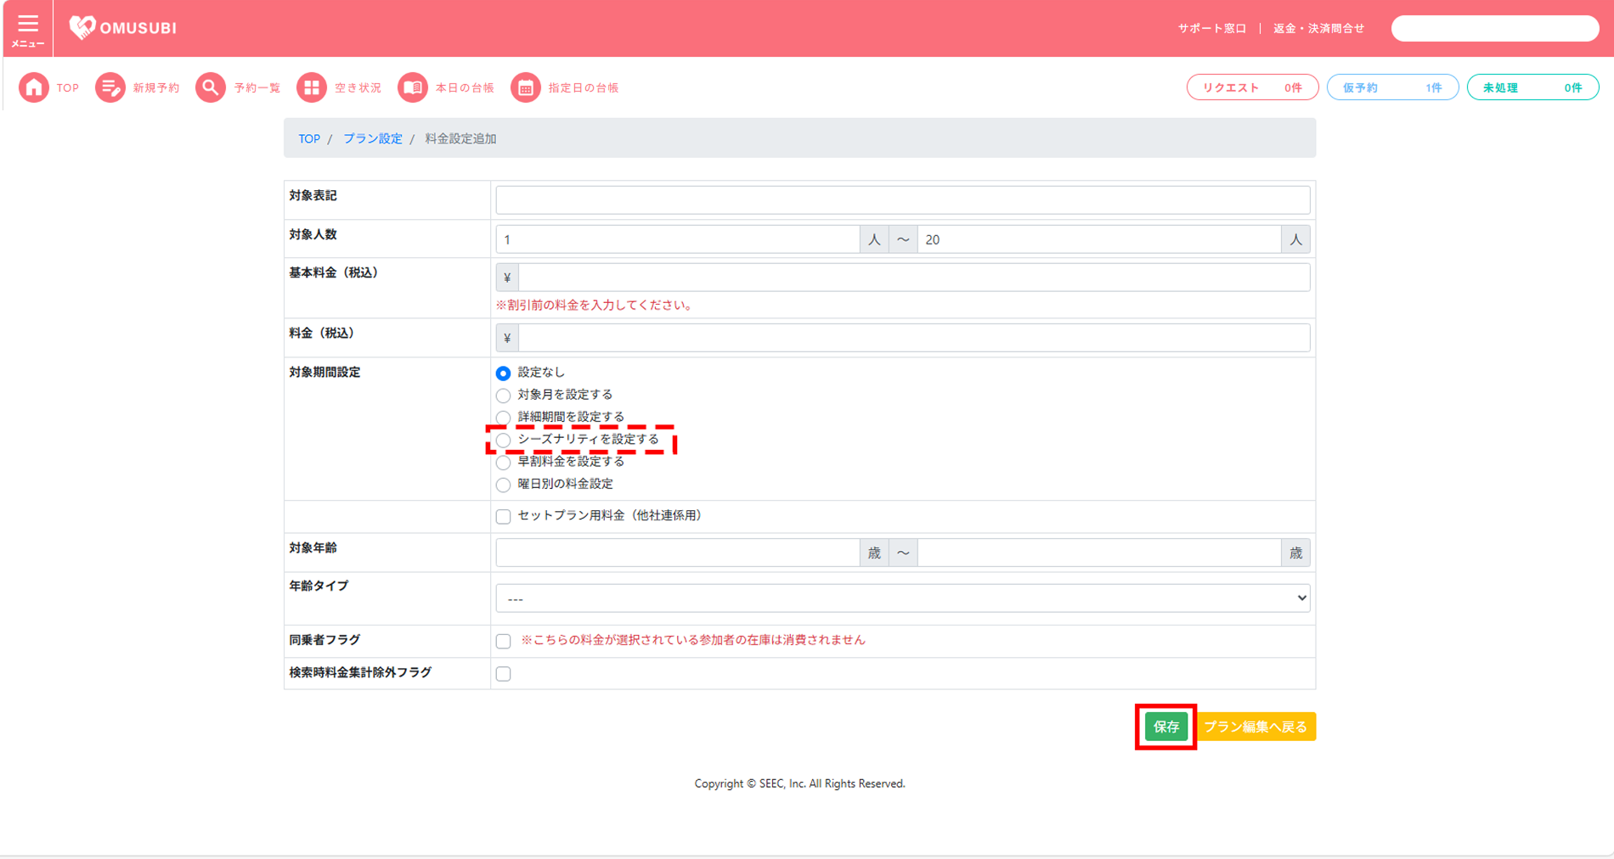This screenshot has width=1614, height=859.
Task: Click the TOP home icon
Action: pyautogui.click(x=34, y=87)
